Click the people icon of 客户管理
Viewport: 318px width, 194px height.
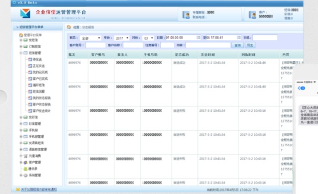(25, 162)
